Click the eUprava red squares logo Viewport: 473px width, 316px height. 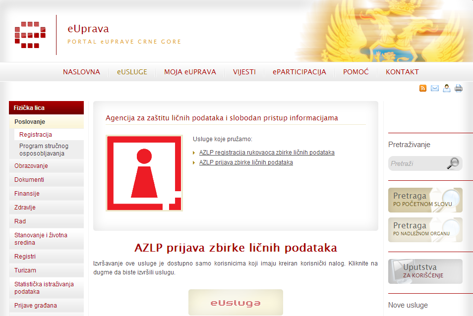pos(30,35)
